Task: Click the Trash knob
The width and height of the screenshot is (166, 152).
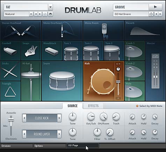Action: [x=116, y=117]
